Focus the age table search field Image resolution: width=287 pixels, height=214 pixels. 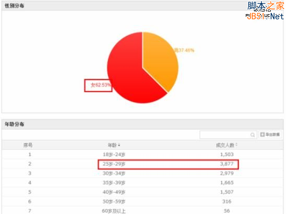228,134
